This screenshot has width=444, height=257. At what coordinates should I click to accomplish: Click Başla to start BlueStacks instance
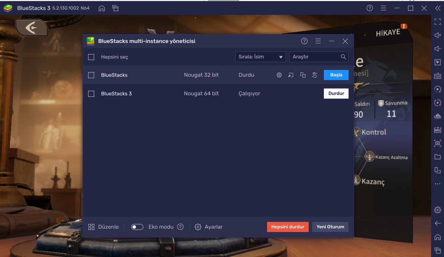point(336,75)
